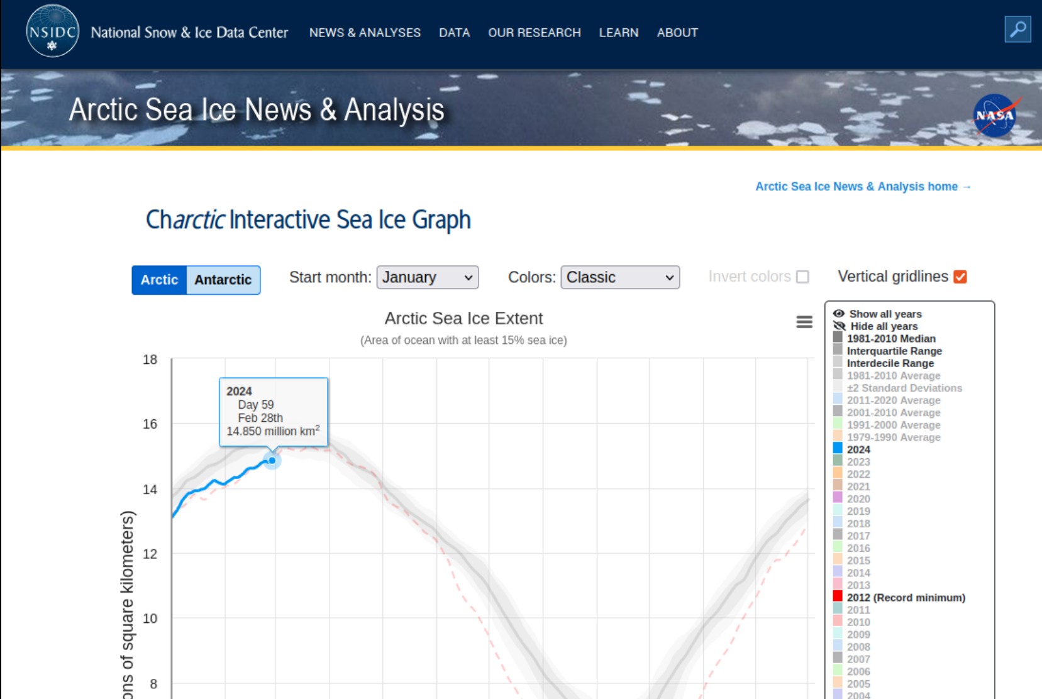Show ±2 Standard Deviations series
This screenshot has width=1042, height=699.
click(904, 388)
